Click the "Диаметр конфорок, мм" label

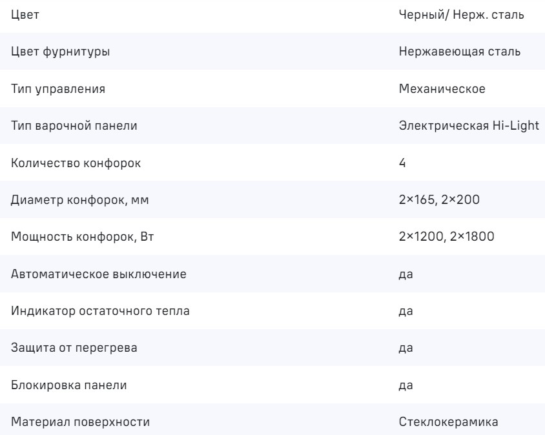81,200
